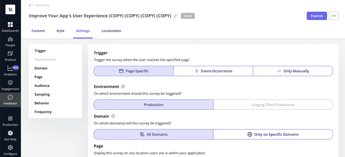Screen dimensions: 345x157
Task: Select the Production environment option
Action: pos(154,105)
